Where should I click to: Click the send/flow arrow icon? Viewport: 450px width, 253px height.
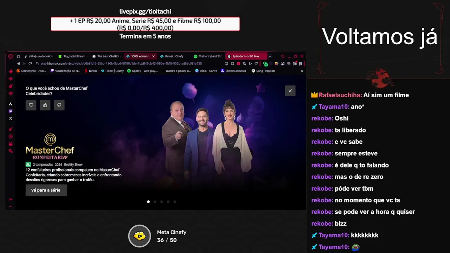(250, 64)
